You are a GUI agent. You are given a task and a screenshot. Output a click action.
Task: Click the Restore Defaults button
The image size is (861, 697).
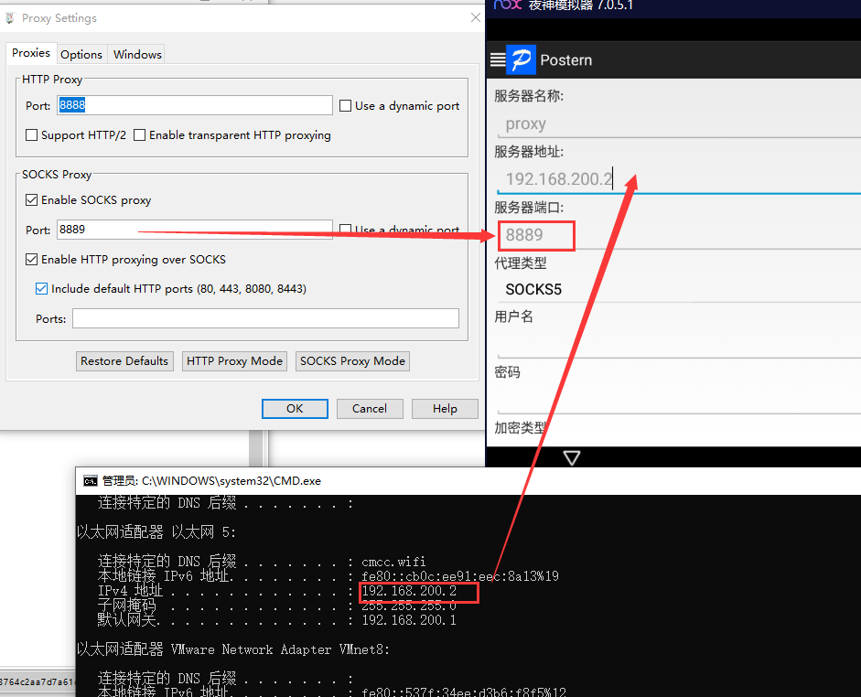tap(124, 361)
